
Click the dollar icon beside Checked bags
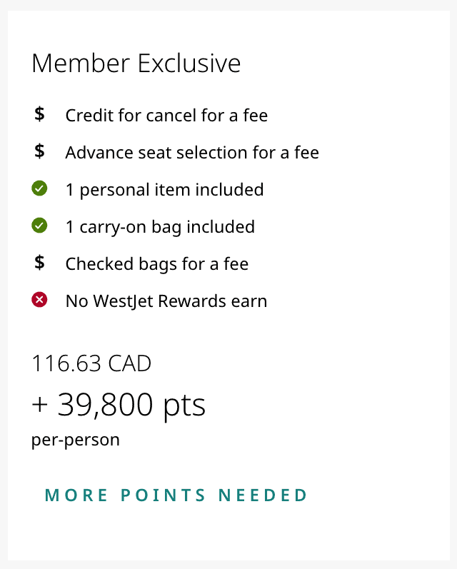(x=40, y=263)
